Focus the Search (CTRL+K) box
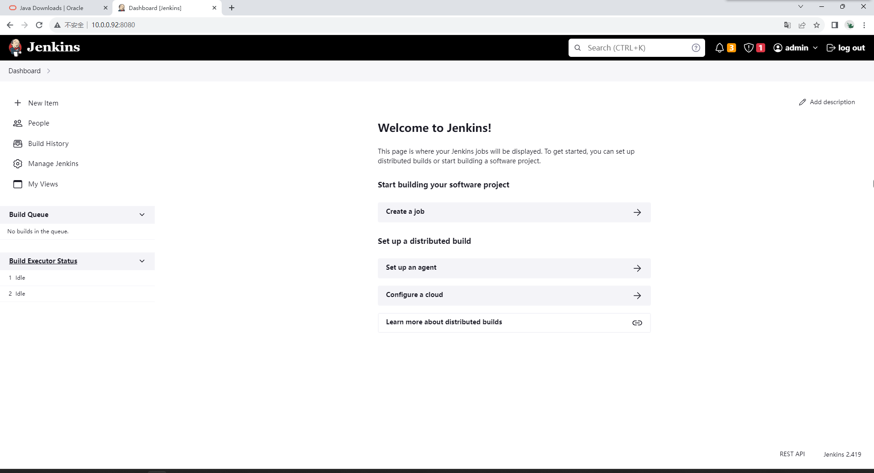 coord(636,48)
